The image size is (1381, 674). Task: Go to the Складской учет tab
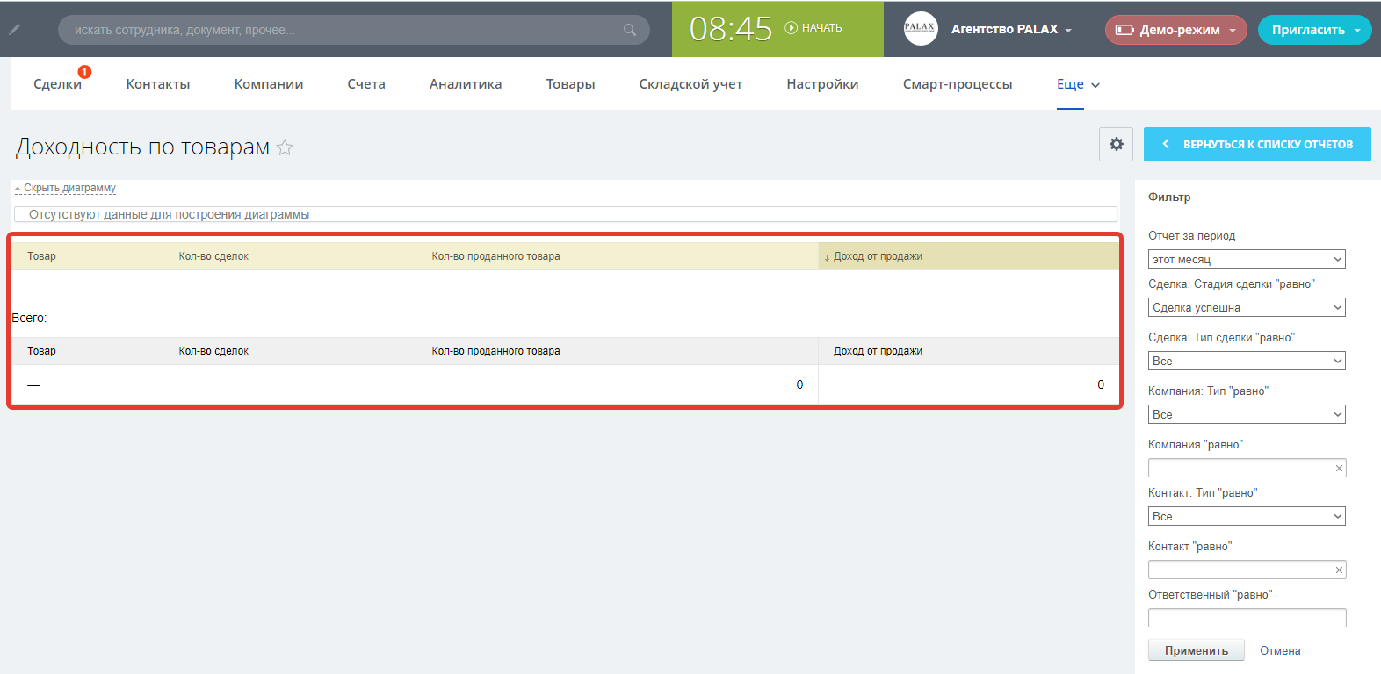[690, 84]
